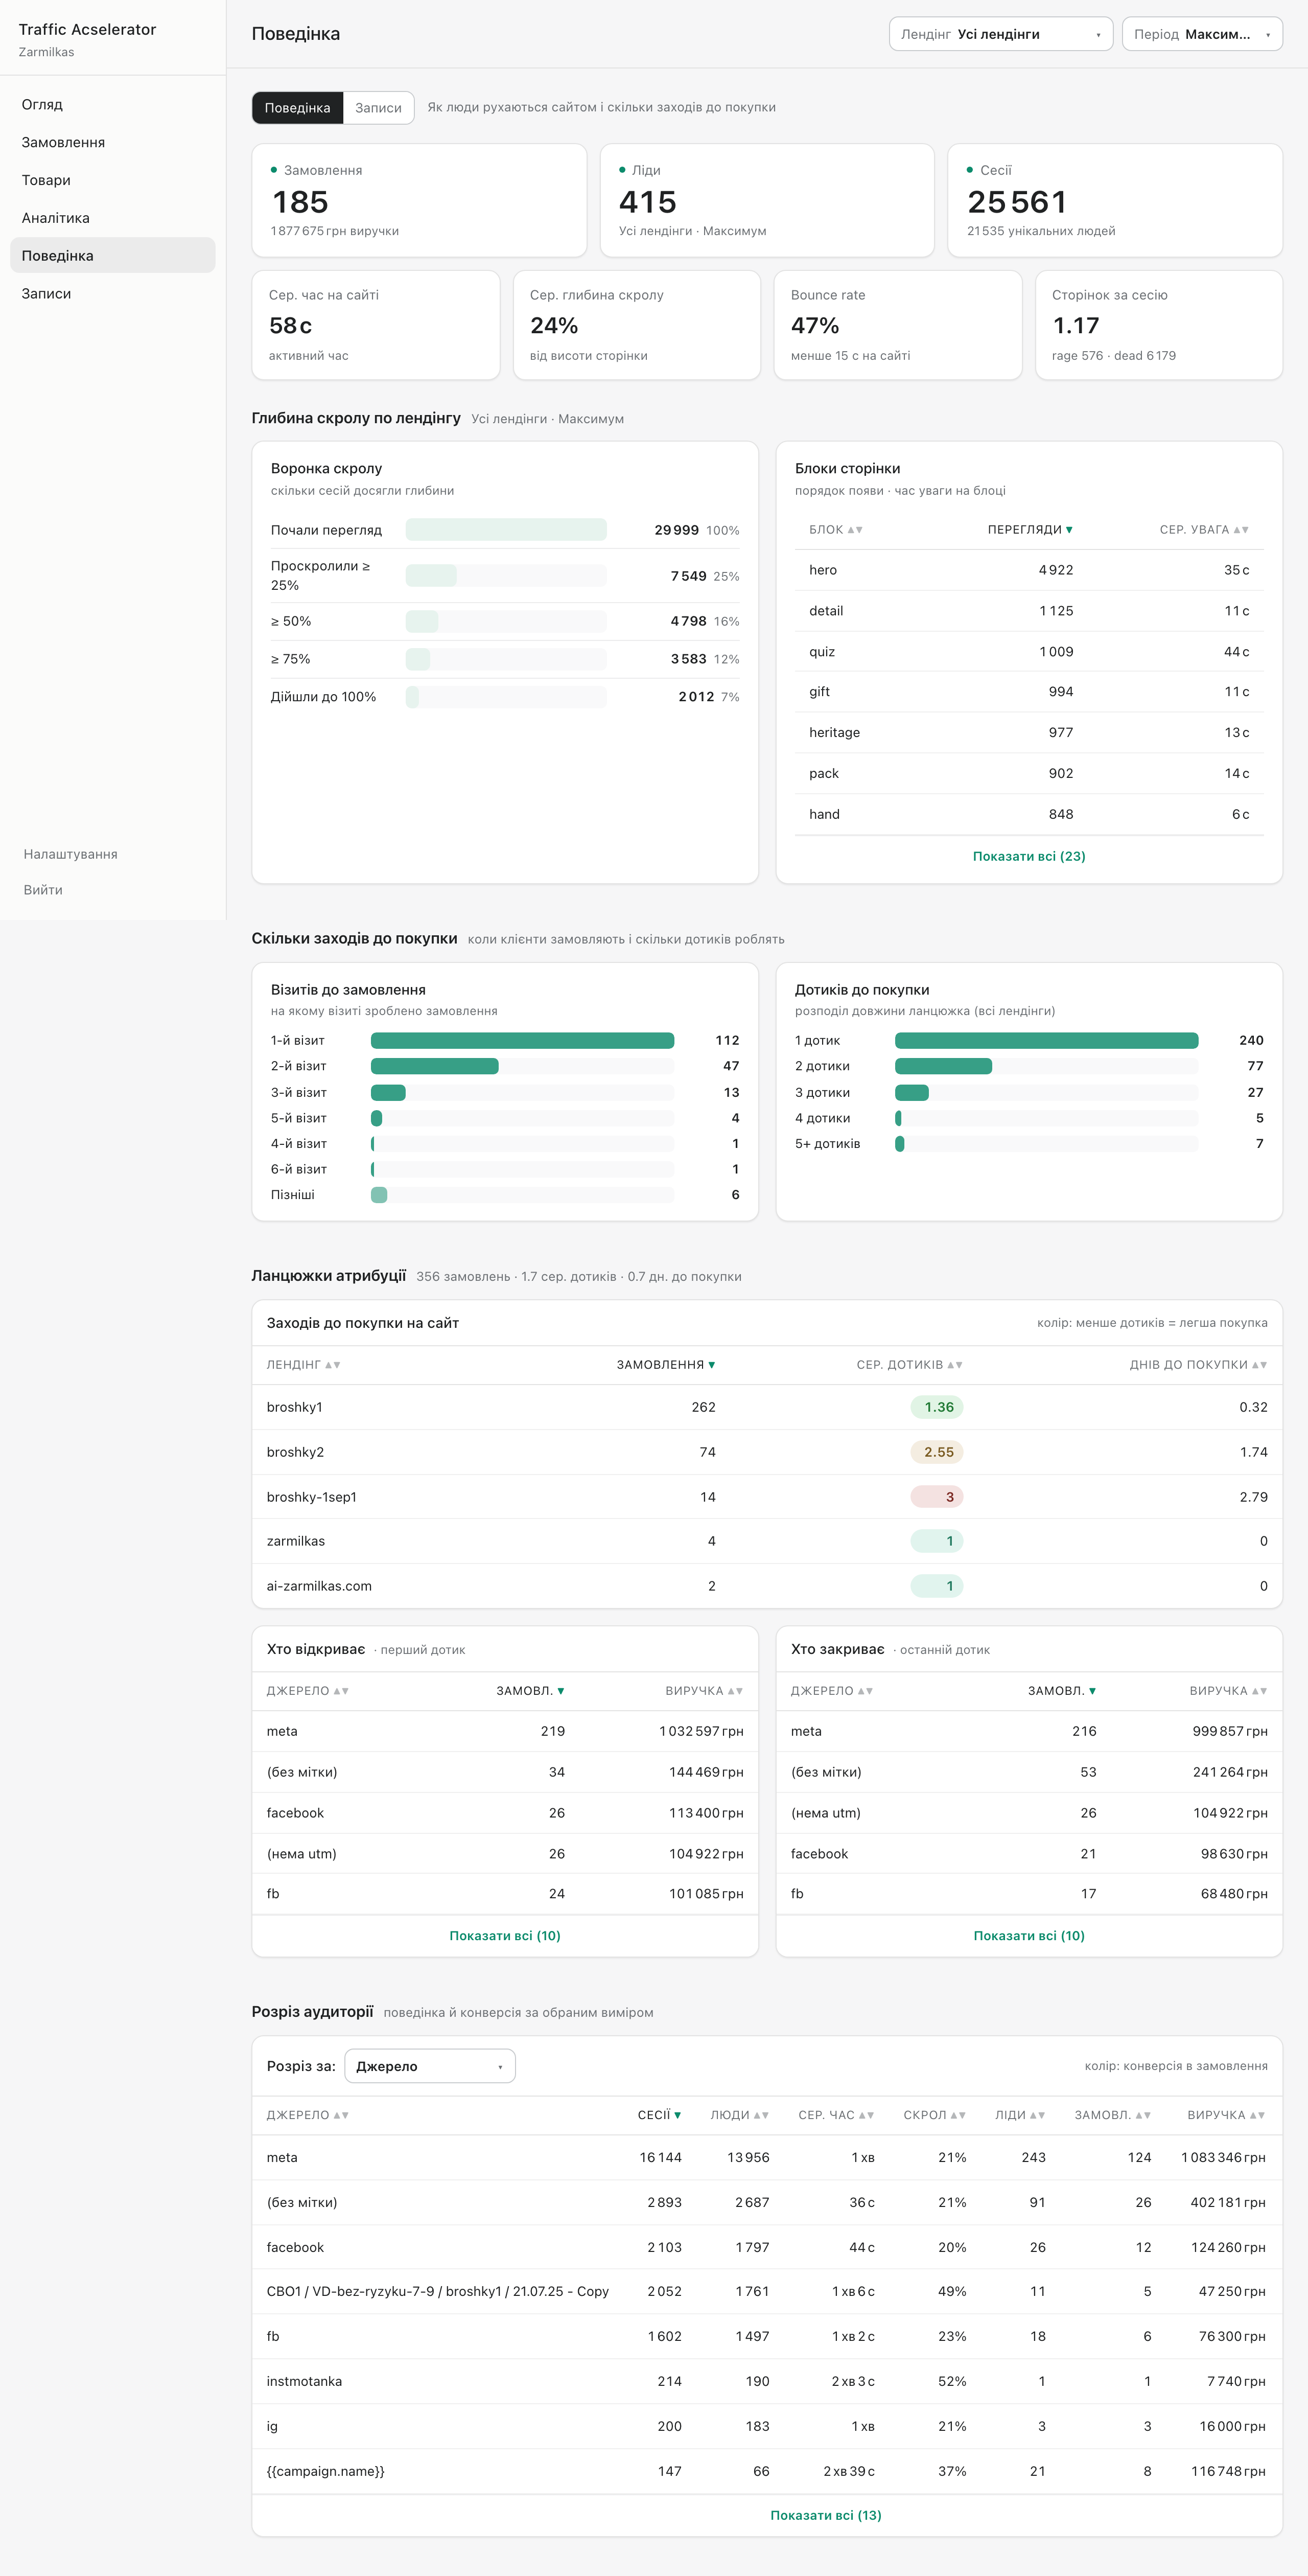Open the Розріз за Джерело dropdown

click(430, 2066)
